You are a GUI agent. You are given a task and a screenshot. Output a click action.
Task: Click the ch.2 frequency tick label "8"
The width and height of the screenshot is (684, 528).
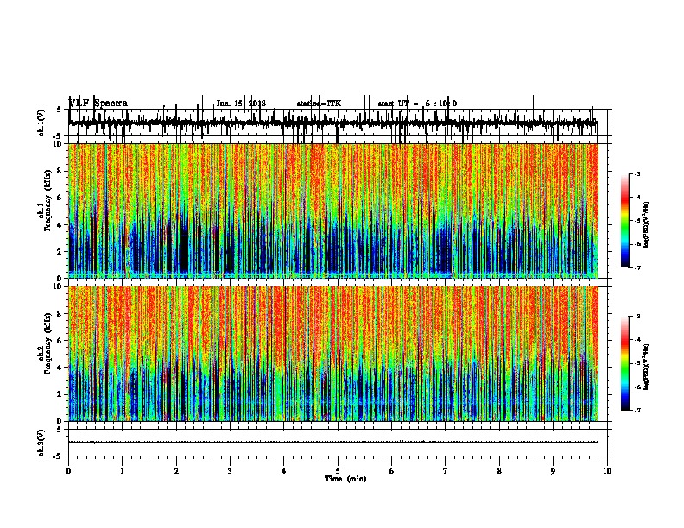60,314
